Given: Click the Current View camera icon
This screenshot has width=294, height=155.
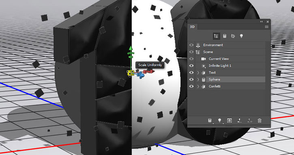Looking at the screenshot, I should [x=204, y=59].
